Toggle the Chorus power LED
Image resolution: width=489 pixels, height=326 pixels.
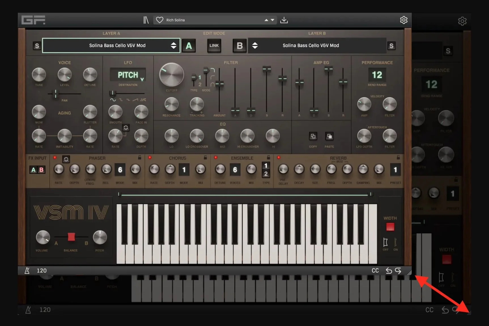pyautogui.click(x=150, y=157)
